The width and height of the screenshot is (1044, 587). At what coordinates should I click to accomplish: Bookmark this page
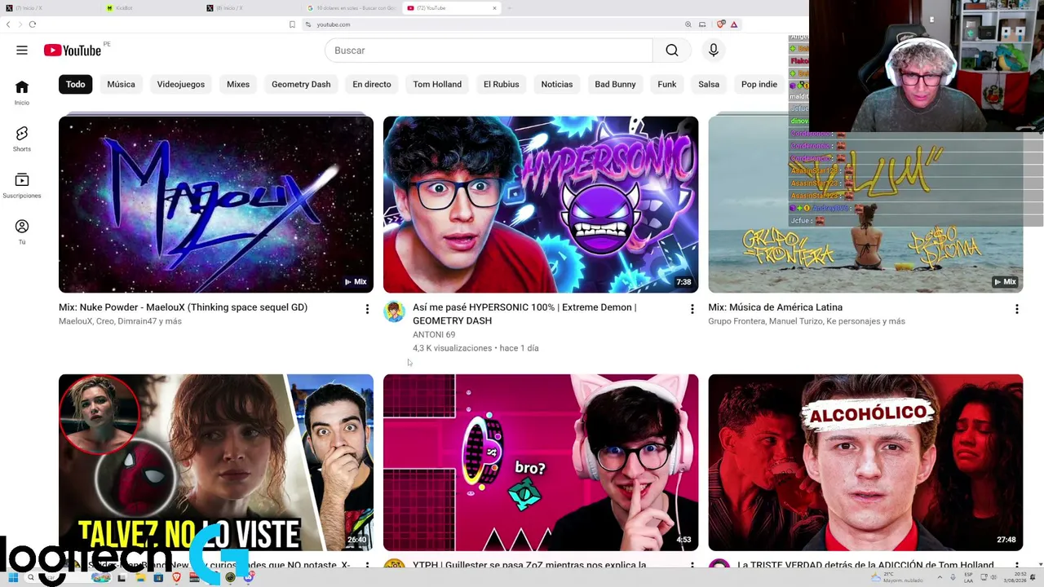coord(292,24)
